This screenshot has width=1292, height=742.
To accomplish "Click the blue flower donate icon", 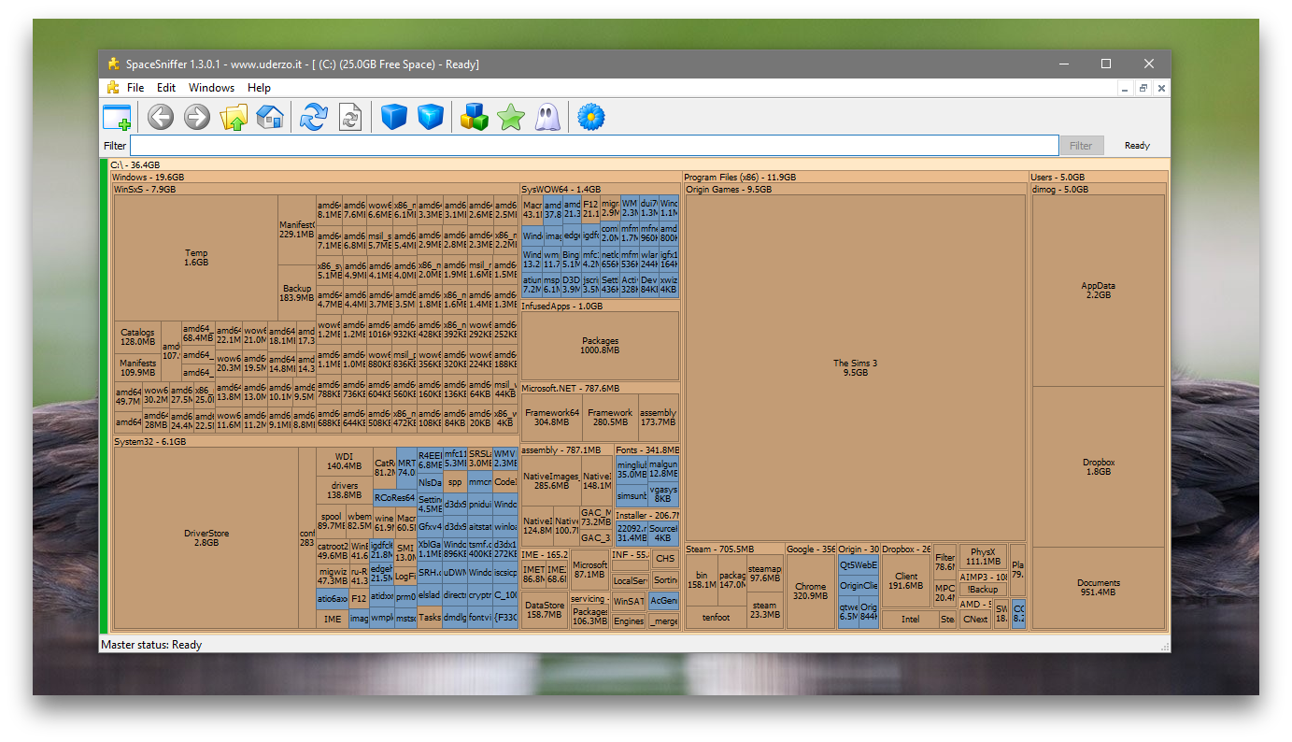I will pyautogui.click(x=591, y=117).
